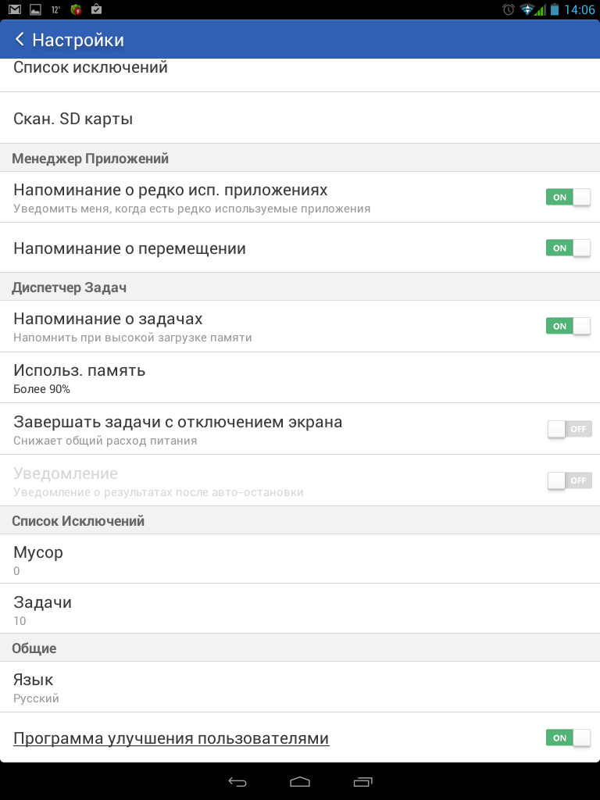Tap the back arrow next to Настройки
Viewport: 600px width, 800px height.
point(20,39)
